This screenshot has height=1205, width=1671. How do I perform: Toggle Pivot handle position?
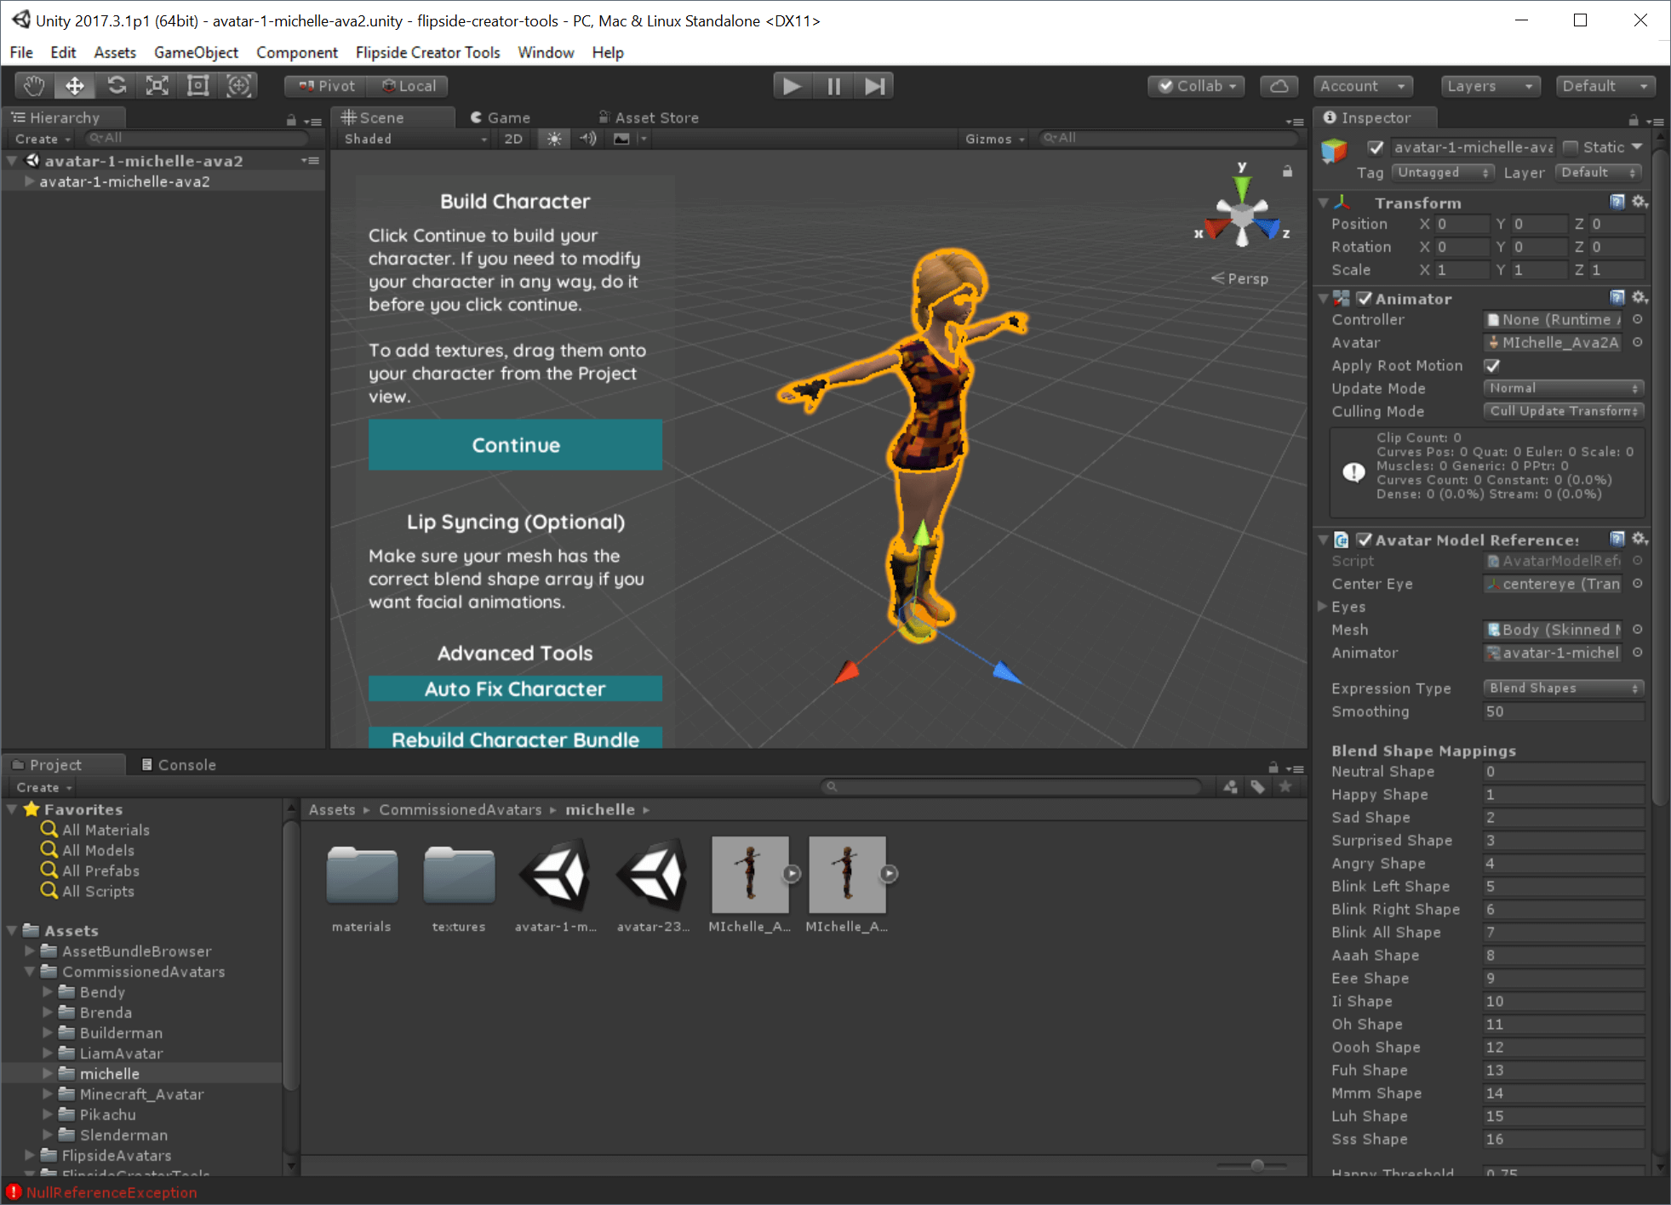[327, 86]
